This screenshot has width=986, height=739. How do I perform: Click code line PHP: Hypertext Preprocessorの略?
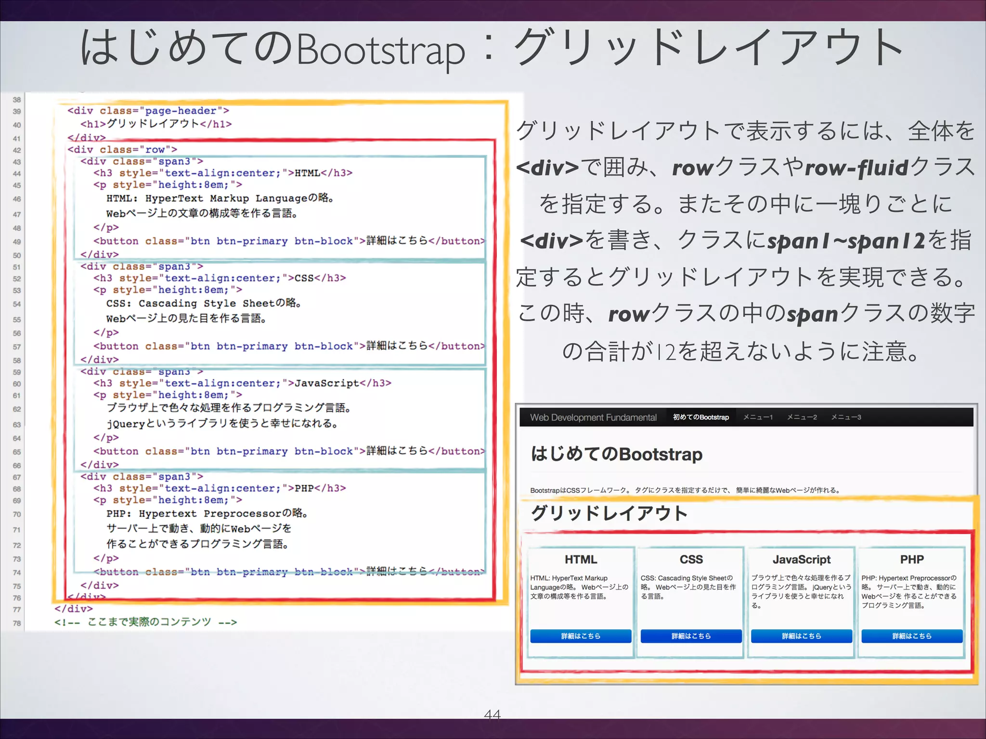tap(208, 513)
